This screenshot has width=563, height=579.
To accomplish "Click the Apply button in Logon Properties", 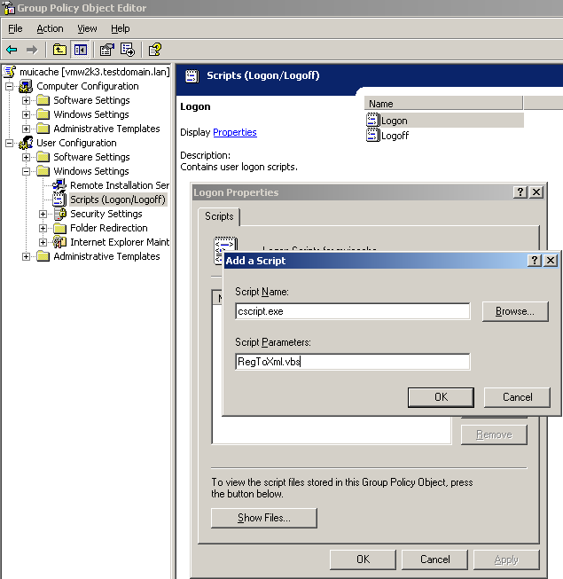I will coord(506,559).
